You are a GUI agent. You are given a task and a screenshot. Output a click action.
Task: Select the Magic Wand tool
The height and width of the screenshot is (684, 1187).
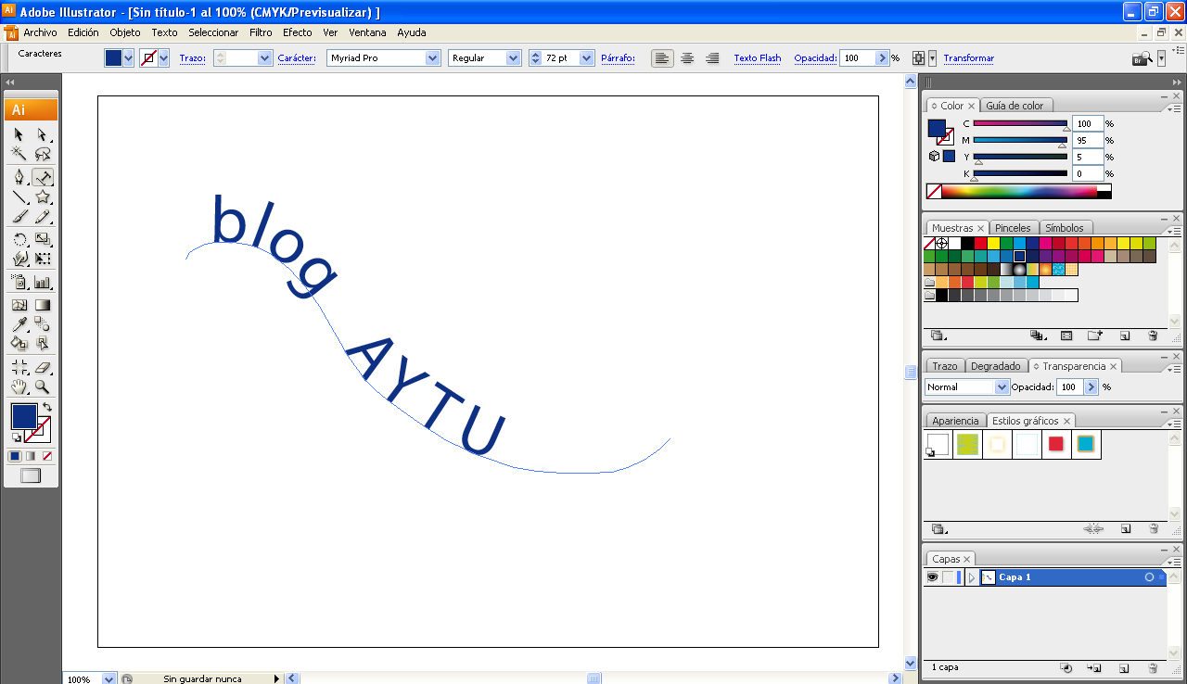pos(19,154)
